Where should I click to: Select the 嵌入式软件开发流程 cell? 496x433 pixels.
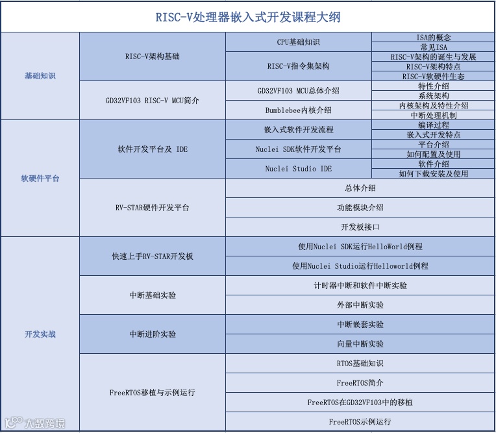(x=298, y=130)
